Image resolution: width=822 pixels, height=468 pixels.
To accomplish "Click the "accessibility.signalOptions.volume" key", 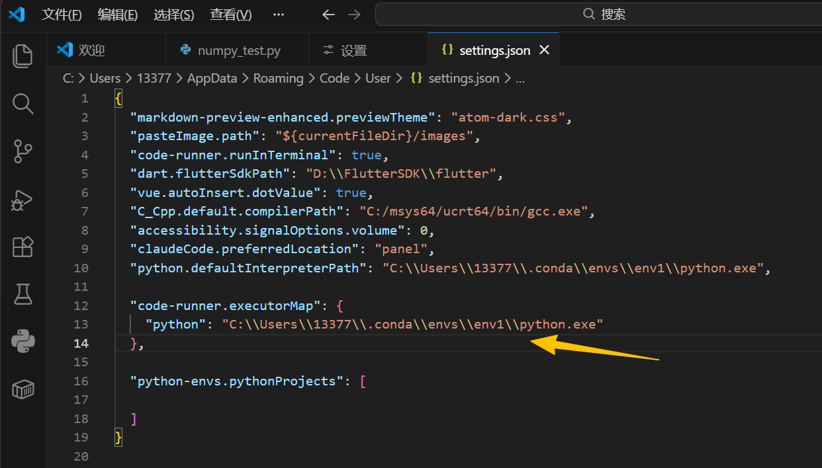I will point(267,231).
